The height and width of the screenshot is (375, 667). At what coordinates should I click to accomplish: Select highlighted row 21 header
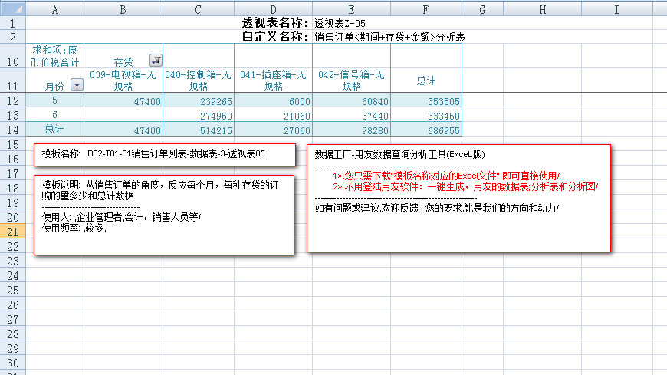12,232
